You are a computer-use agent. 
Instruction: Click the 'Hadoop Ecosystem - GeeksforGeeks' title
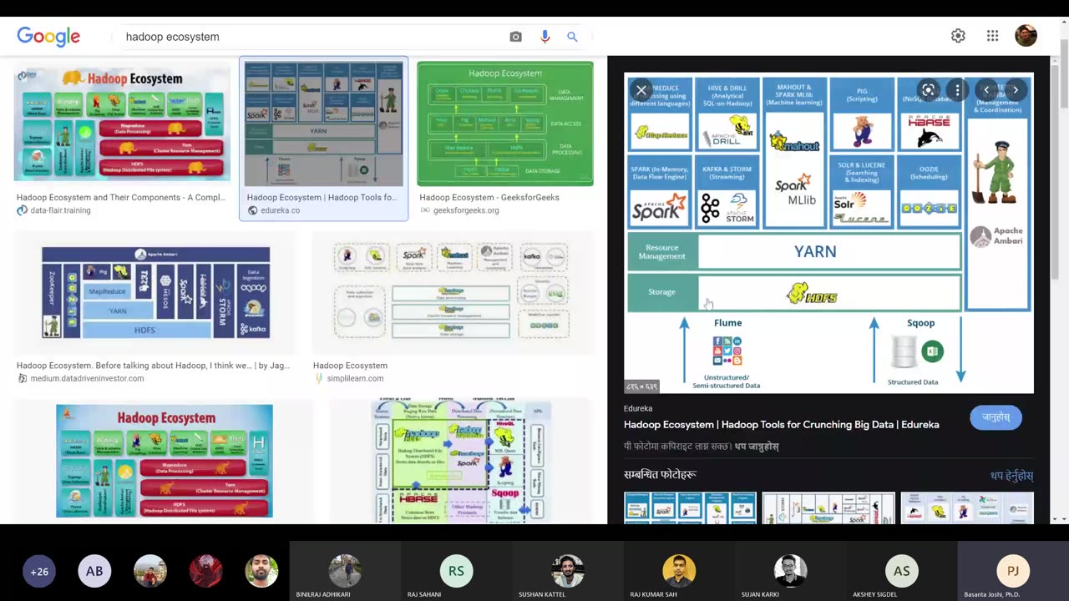click(x=489, y=198)
